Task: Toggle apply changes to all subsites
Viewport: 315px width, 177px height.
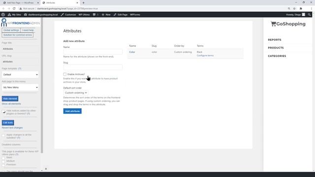Action: (x=3, y=136)
